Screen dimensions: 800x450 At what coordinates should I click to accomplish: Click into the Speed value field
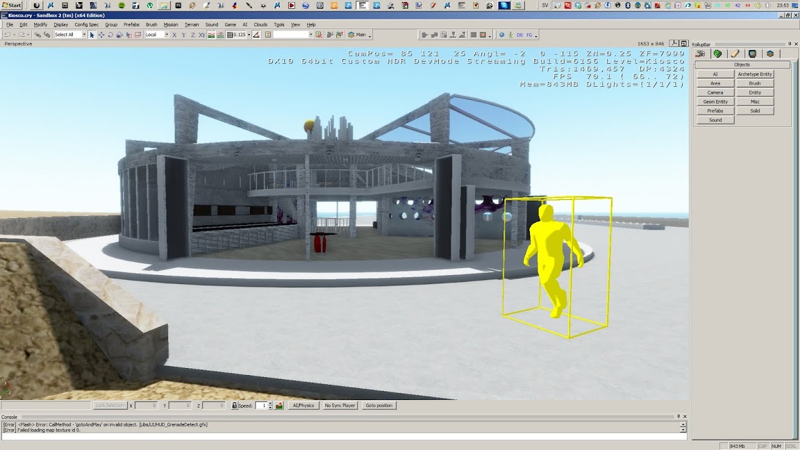pyautogui.click(x=261, y=406)
